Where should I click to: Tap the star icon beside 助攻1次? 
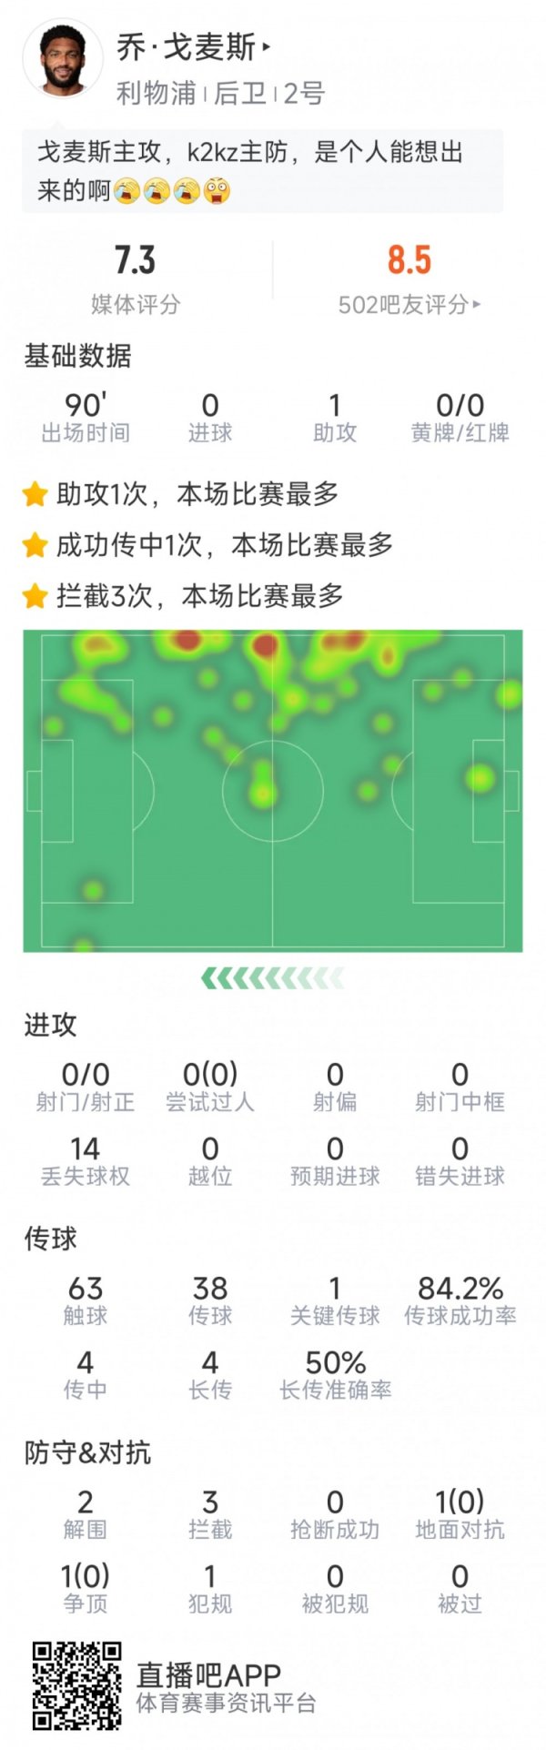(x=35, y=492)
